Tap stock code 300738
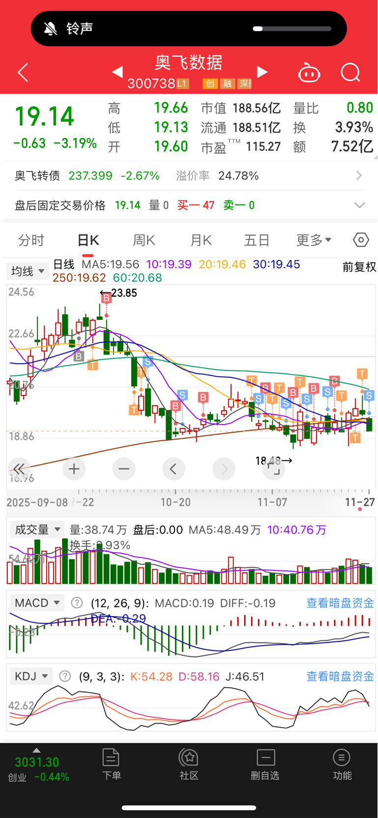The image size is (378, 818). tap(151, 84)
